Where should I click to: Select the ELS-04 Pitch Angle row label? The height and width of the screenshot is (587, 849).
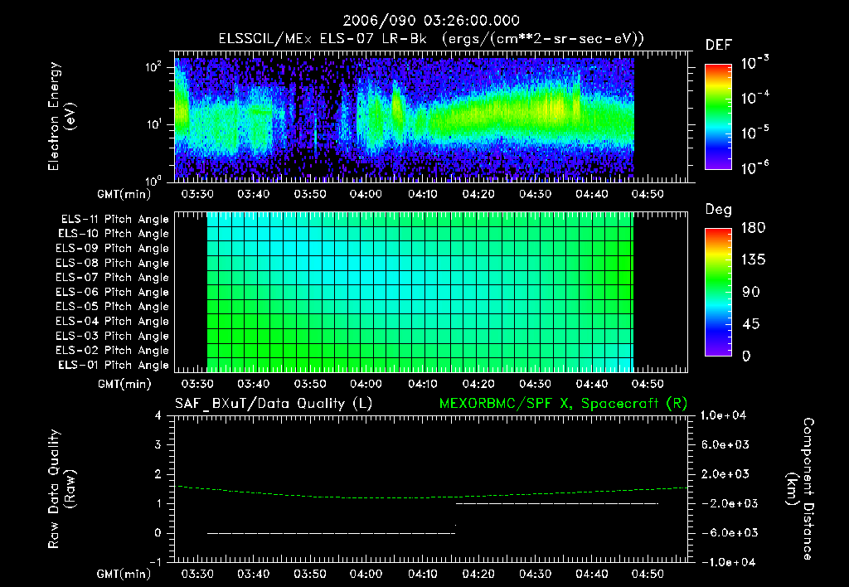tap(113, 322)
